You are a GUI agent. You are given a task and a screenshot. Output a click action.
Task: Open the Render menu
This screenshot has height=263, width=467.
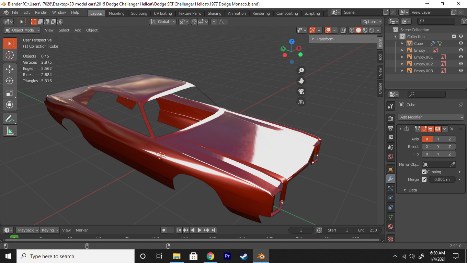tap(41, 12)
